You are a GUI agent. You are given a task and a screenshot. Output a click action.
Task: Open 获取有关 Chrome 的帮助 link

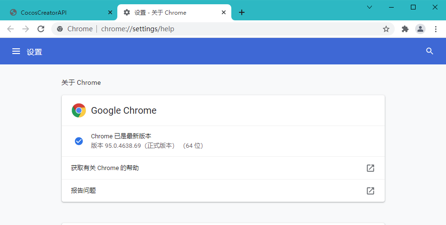[x=105, y=168]
